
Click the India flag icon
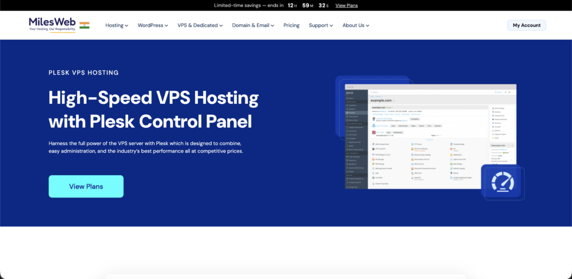[84, 25]
